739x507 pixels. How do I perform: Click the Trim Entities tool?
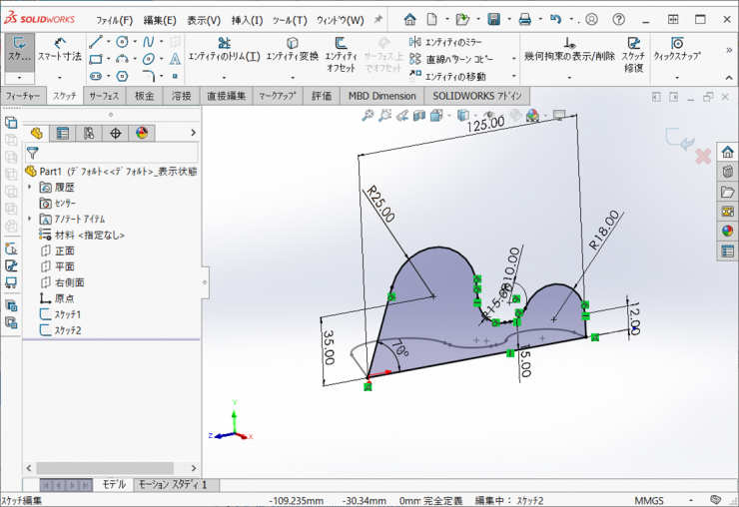(x=224, y=50)
